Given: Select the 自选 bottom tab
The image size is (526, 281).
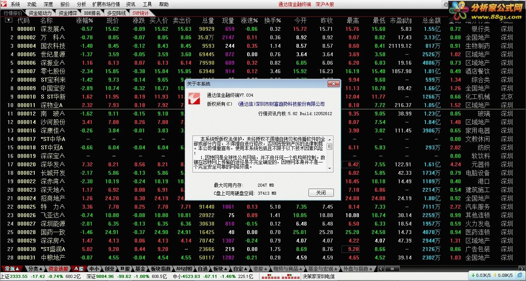Looking at the screenshot, I should [203, 269].
